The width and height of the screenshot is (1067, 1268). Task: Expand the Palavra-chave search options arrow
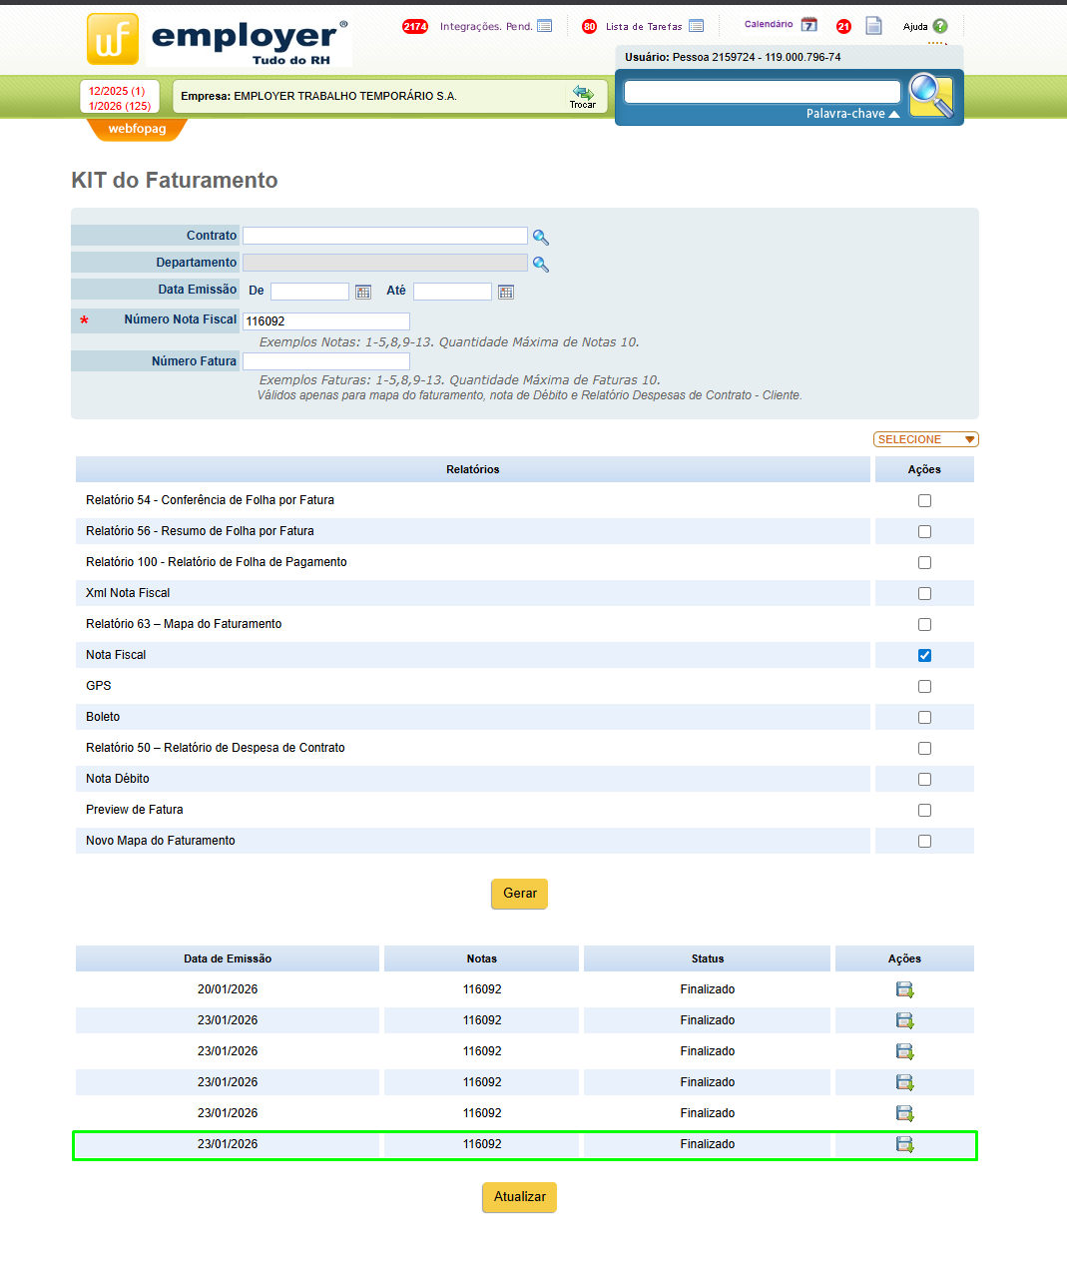click(x=894, y=114)
